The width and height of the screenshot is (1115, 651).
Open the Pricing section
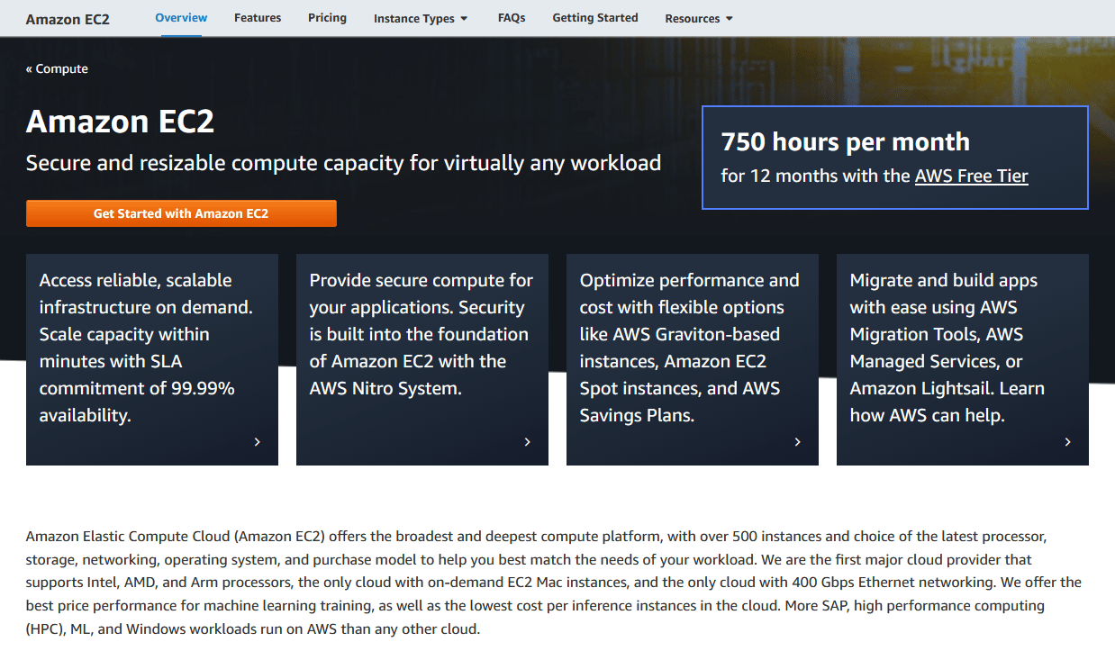pyautogui.click(x=327, y=17)
